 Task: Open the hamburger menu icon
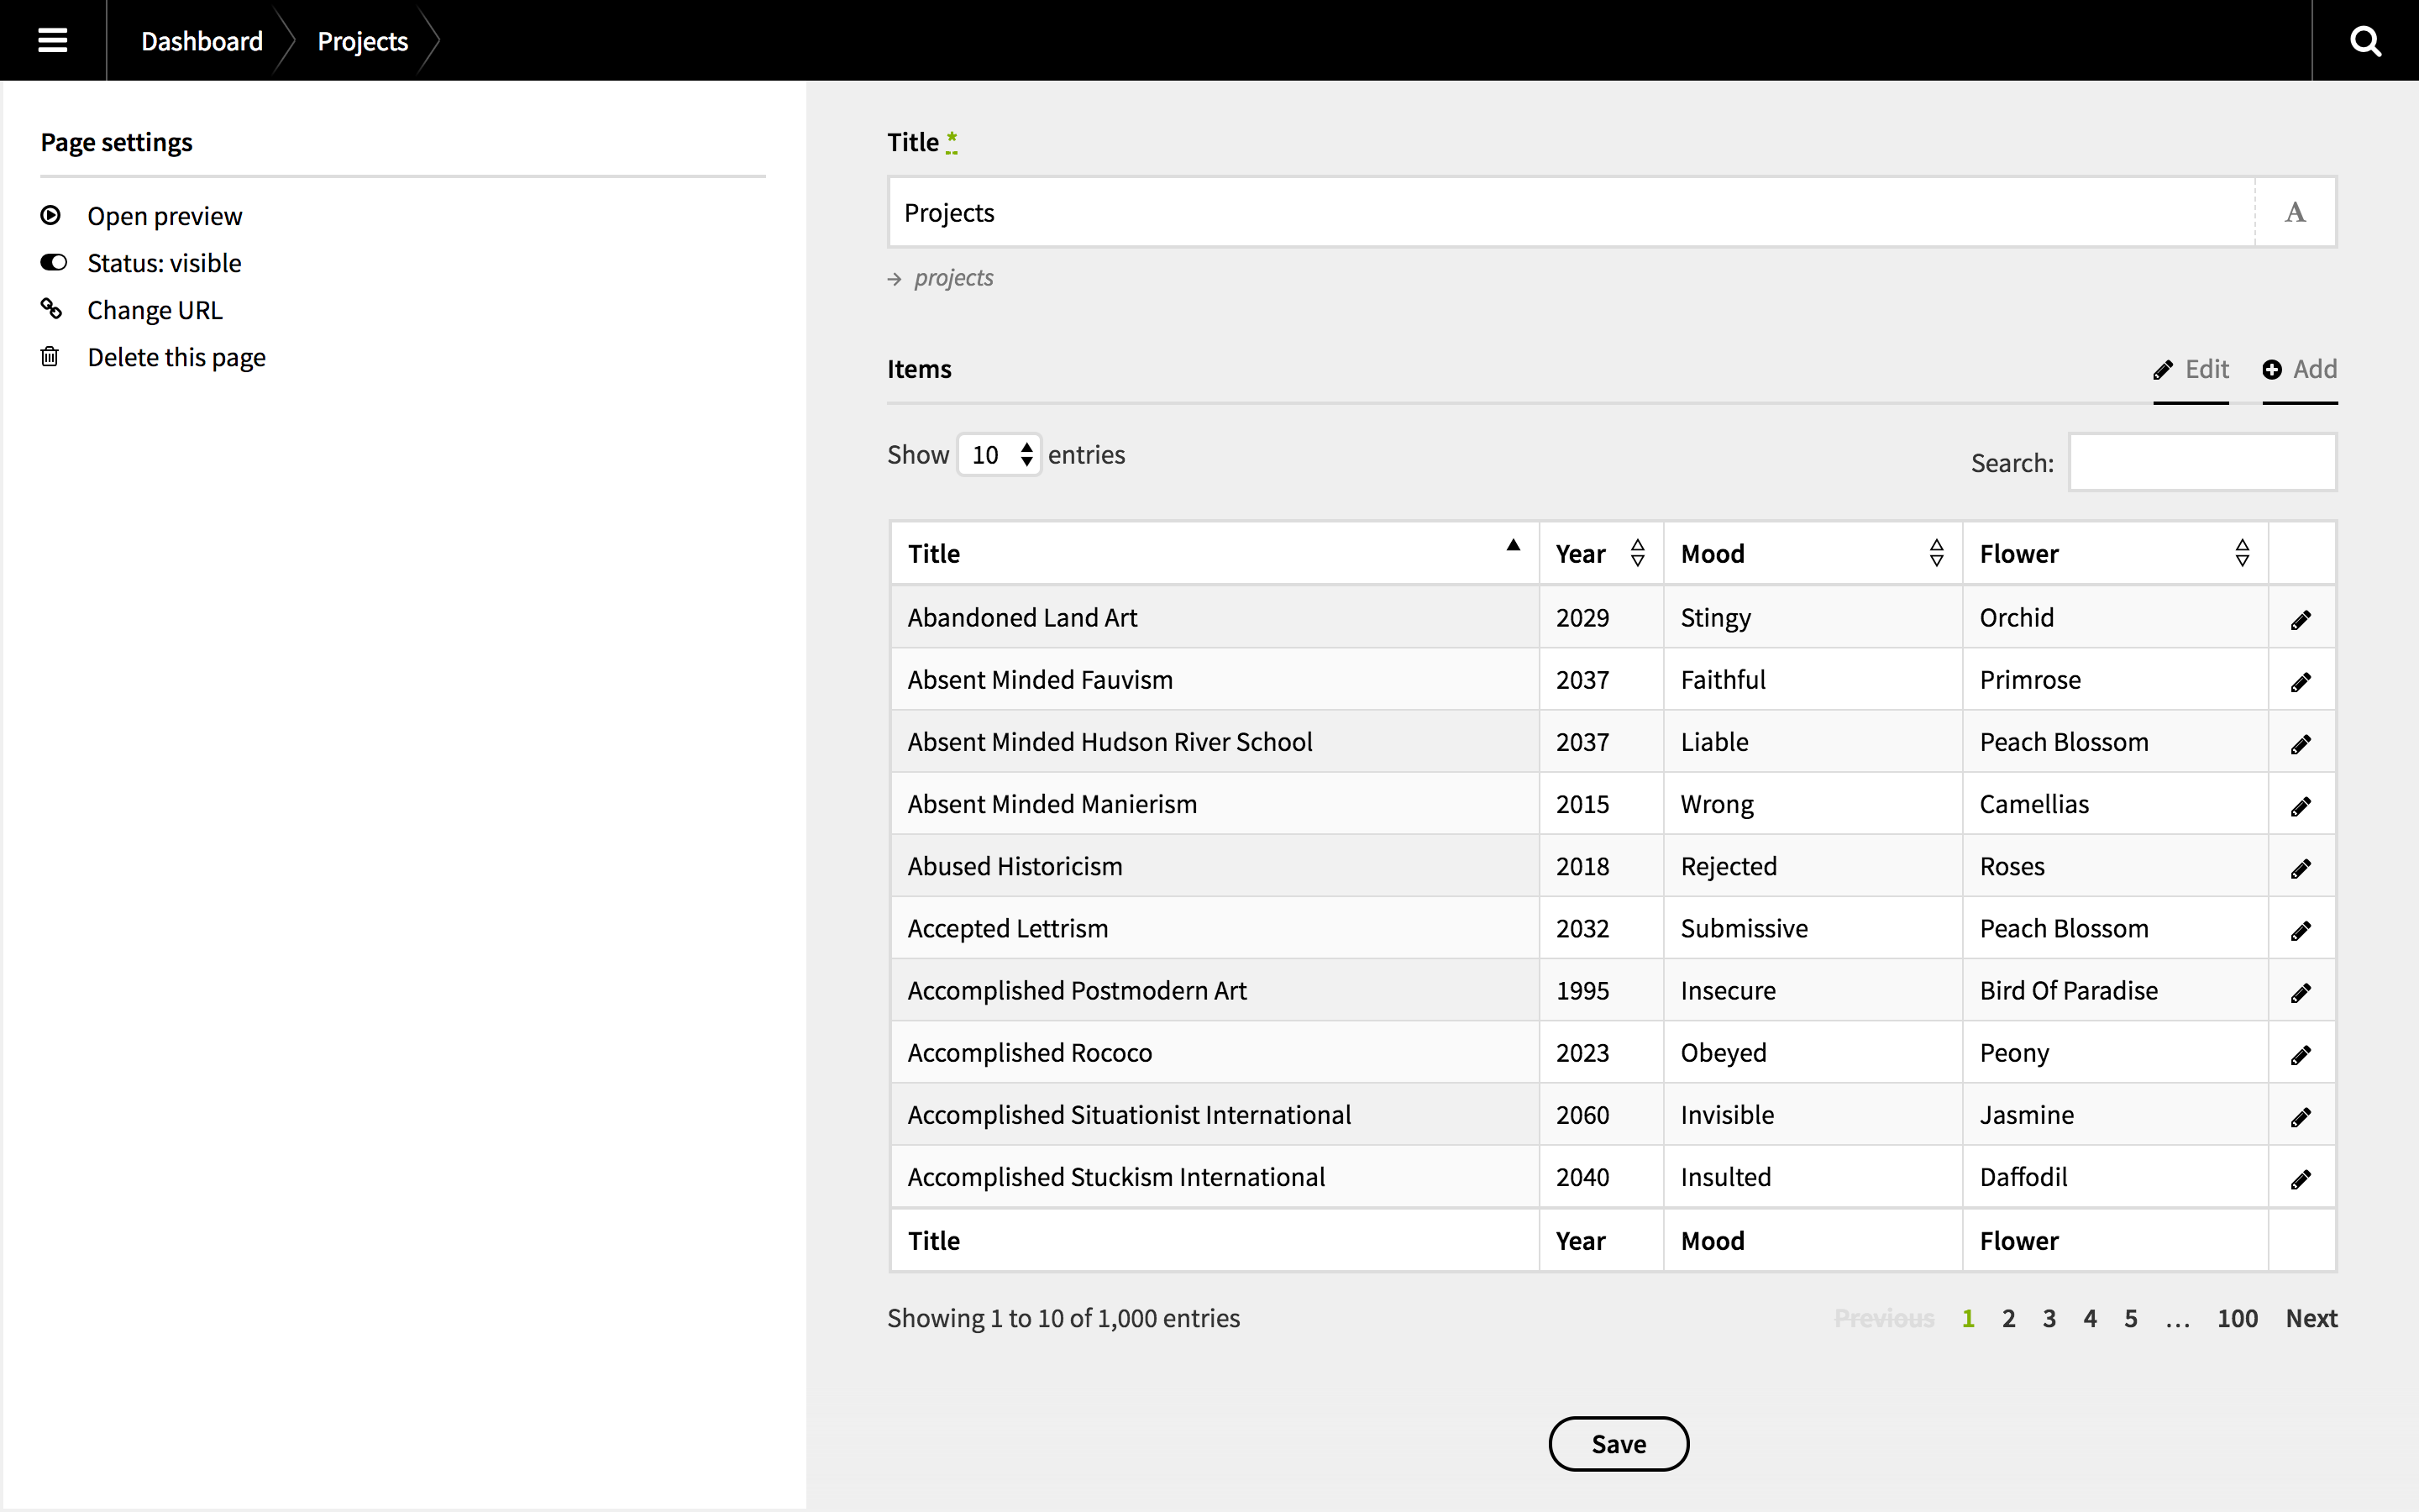[x=52, y=40]
